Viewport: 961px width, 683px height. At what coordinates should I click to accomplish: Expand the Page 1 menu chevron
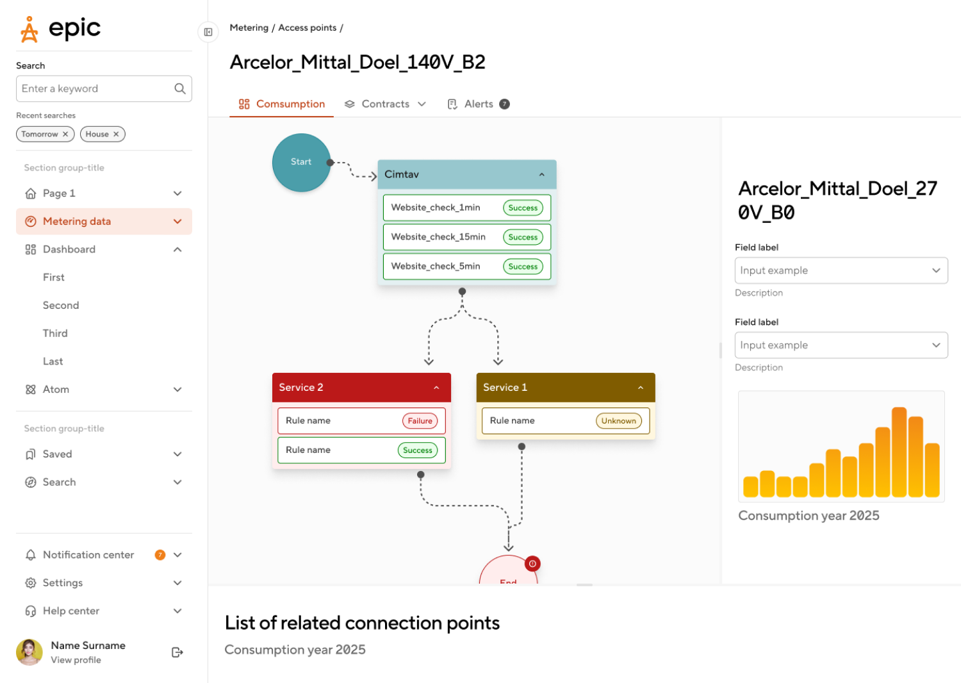coord(177,193)
